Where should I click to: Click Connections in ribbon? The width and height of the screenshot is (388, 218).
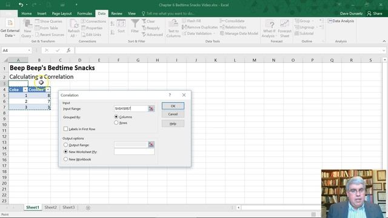93,21
